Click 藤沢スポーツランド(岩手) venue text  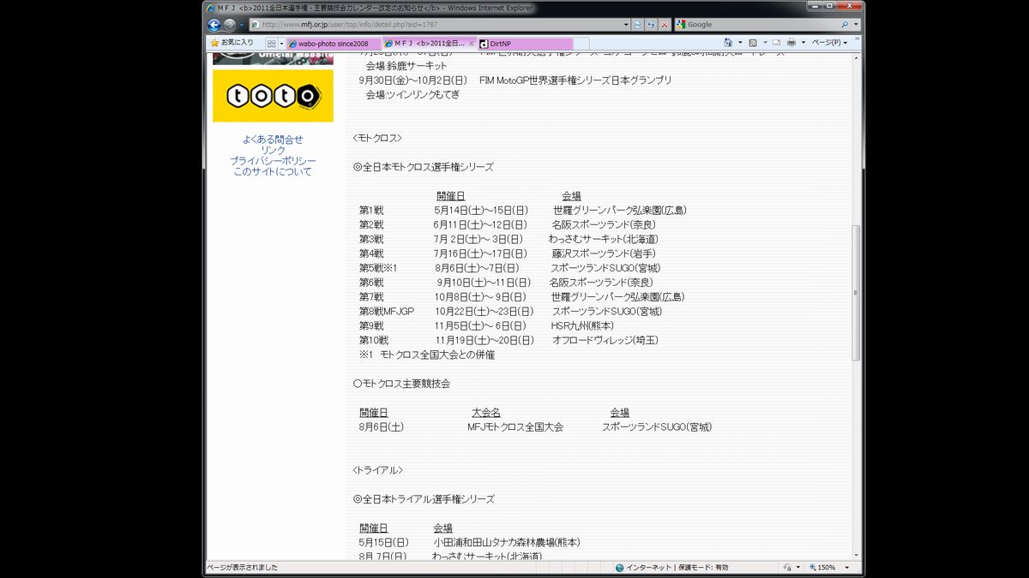click(604, 253)
